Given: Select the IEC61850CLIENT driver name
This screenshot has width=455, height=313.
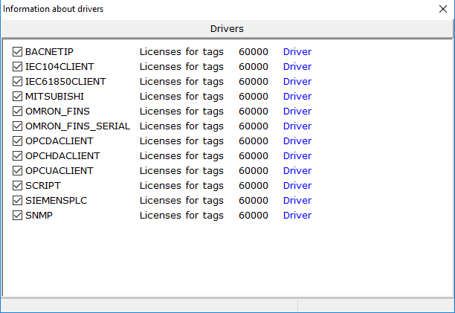Looking at the screenshot, I should pos(65,82).
